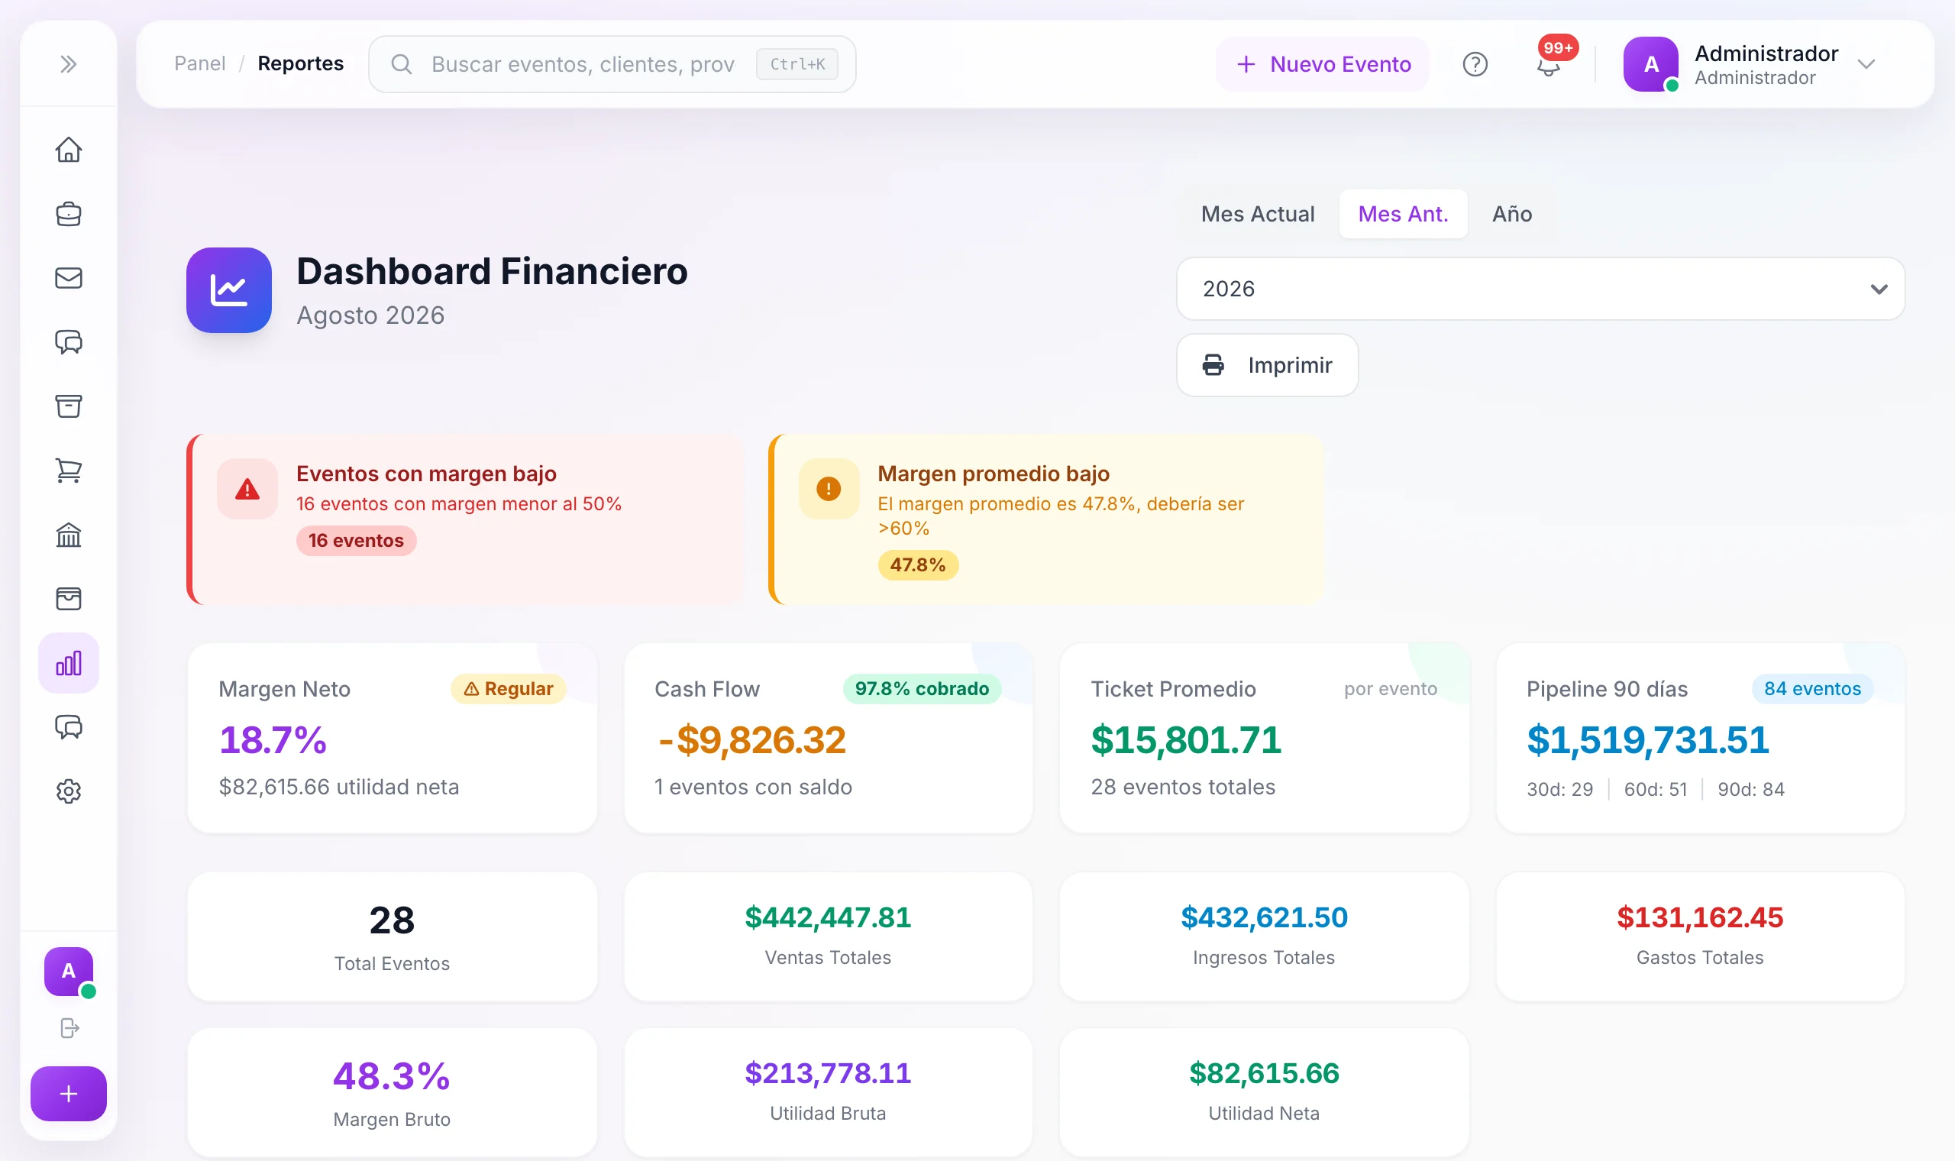The image size is (1955, 1161).
Task: Open the settings gear sidebar icon
Action: pyautogui.click(x=69, y=792)
